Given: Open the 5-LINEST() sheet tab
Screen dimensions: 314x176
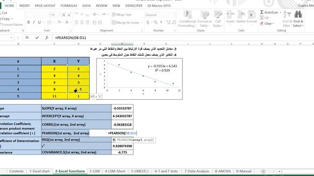Looking at the screenshot, I should pos(140,171).
